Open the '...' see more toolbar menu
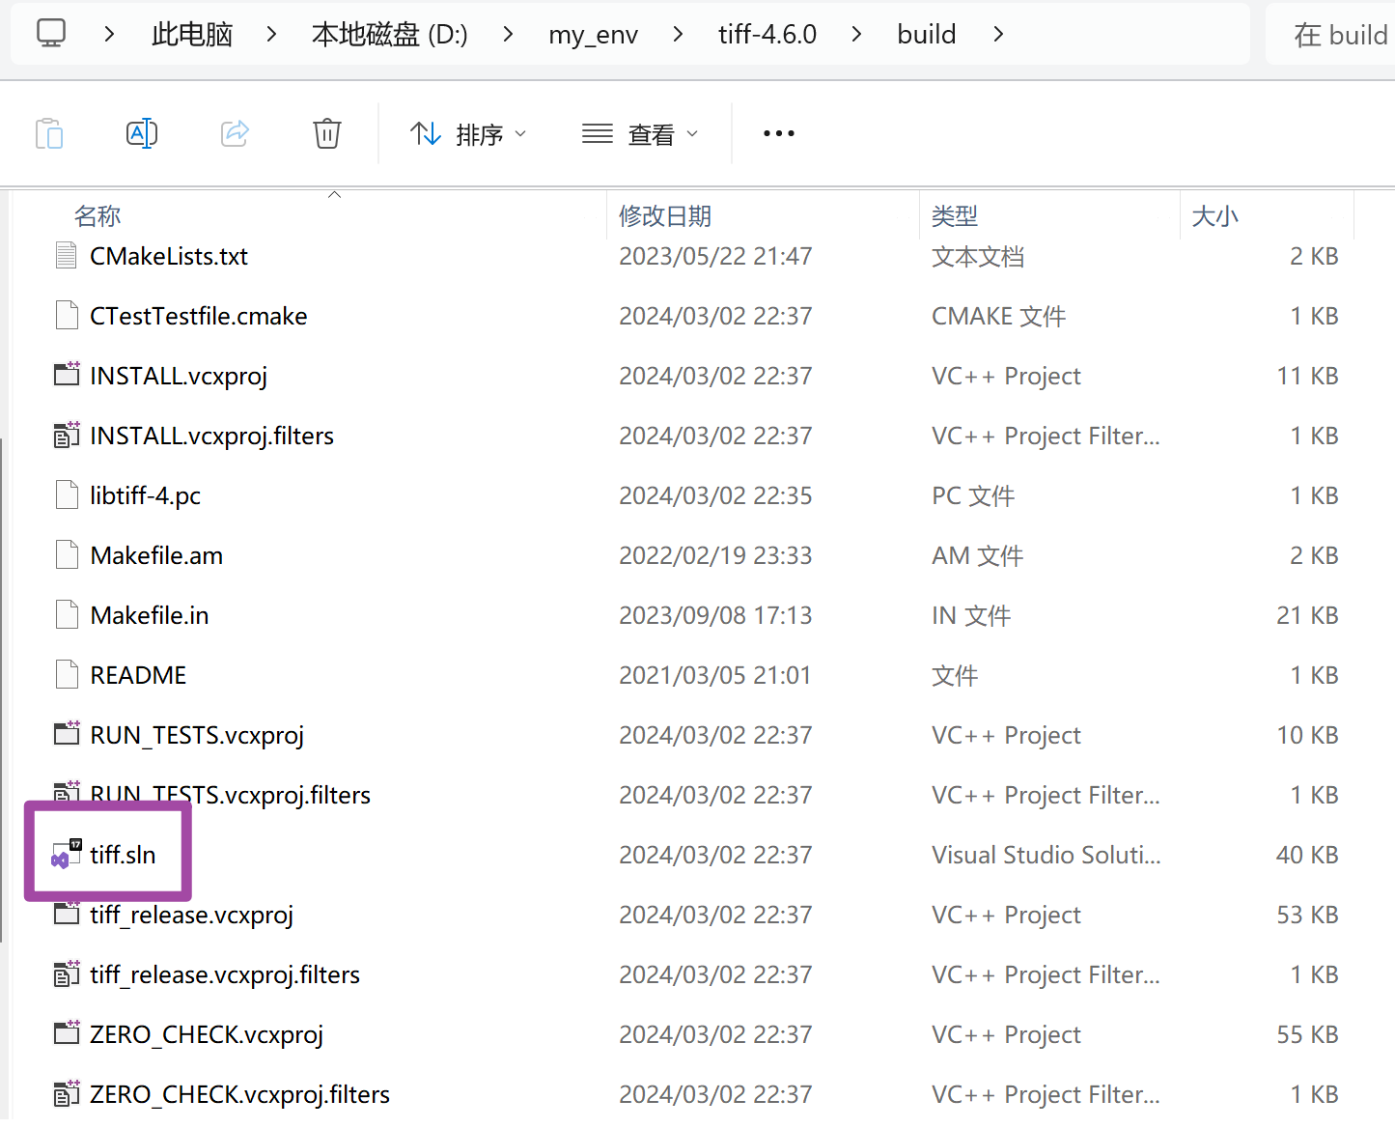 (x=778, y=133)
